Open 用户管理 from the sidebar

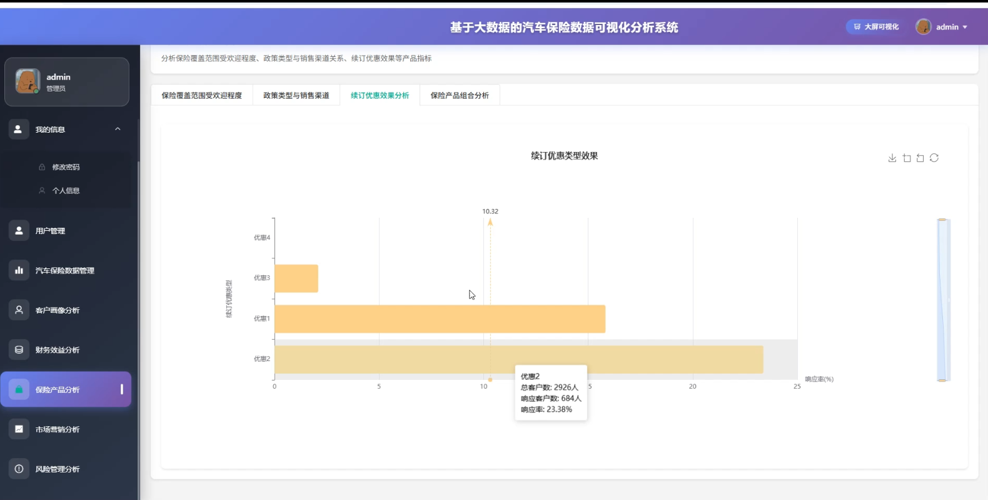point(66,231)
